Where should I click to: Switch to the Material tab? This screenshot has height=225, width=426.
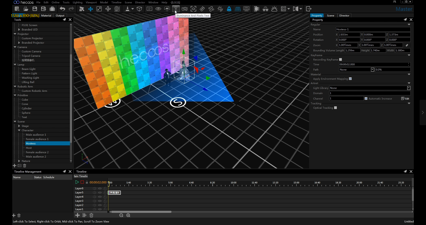46,16
